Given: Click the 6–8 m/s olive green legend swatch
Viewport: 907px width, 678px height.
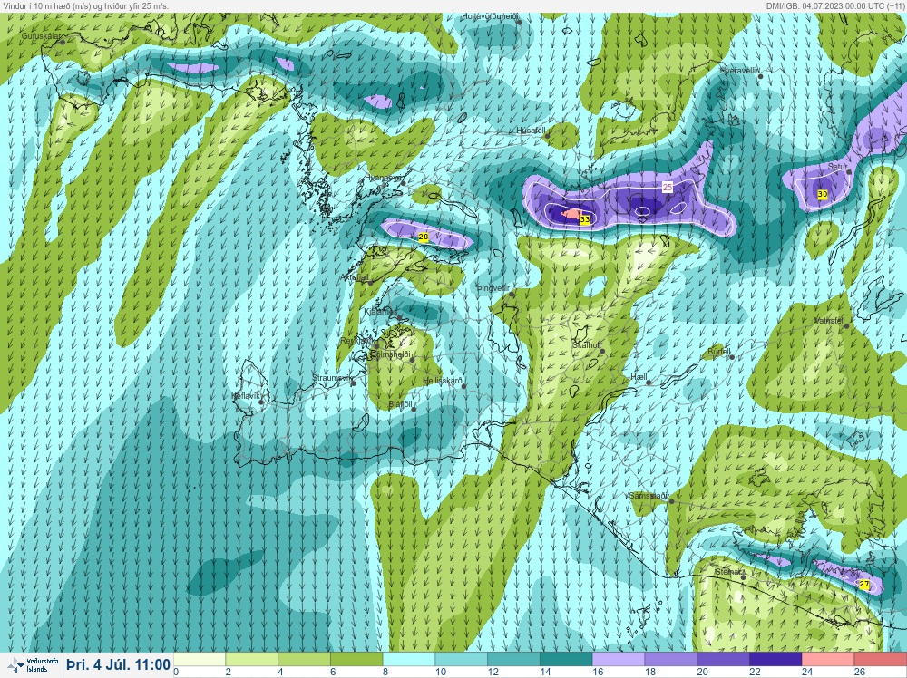Looking at the screenshot, I should (356, 660).
